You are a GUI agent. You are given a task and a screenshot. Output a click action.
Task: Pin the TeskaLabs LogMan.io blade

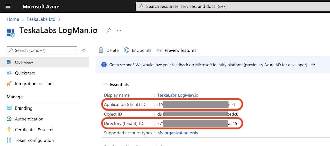108,31
